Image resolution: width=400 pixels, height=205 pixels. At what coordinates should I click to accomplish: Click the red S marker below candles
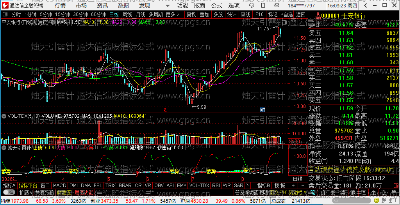[x=165, y=110]
